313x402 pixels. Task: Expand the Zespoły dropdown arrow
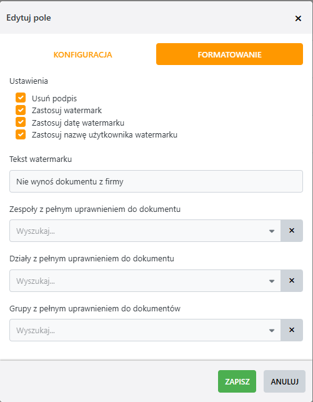(x=272, y=231)
